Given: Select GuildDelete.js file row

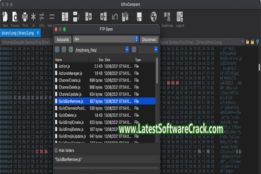Looking at the screenshot, I should [x=105, y=115].
